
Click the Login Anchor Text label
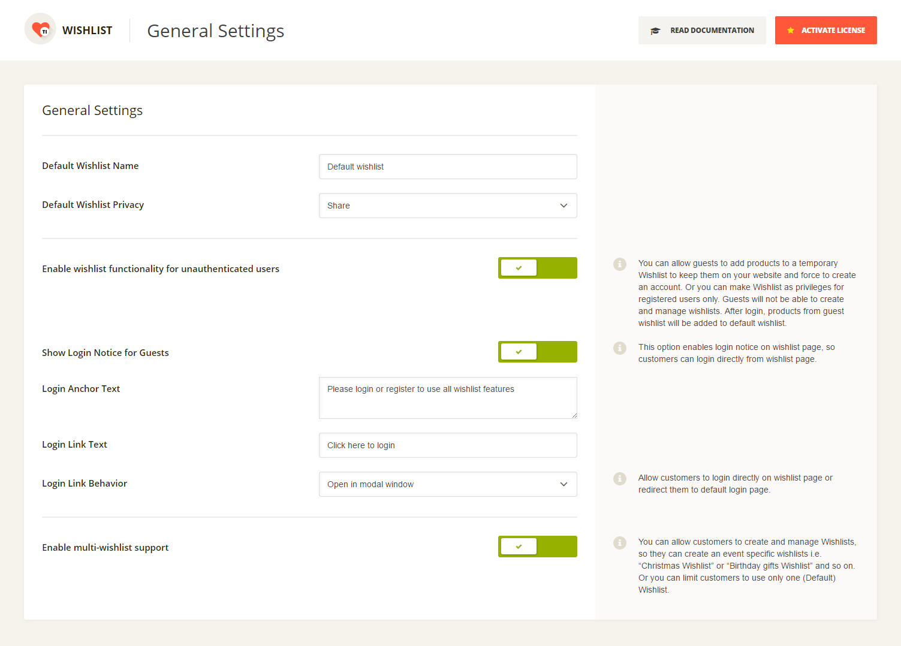point(81,389)
